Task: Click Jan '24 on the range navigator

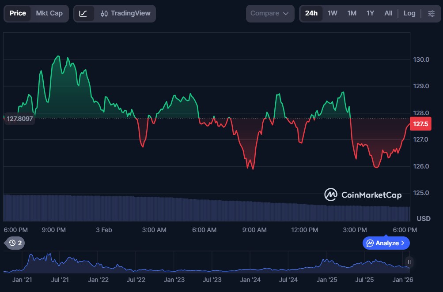Action: [x=250, y=280]
